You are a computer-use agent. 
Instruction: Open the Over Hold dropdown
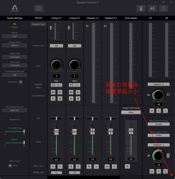(15, 65)
